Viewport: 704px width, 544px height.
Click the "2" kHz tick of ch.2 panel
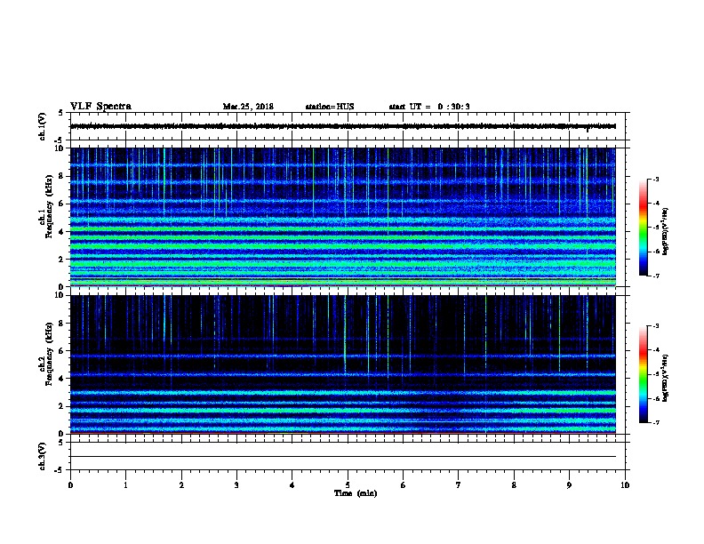pyautogui.click(x=61, y=406)
